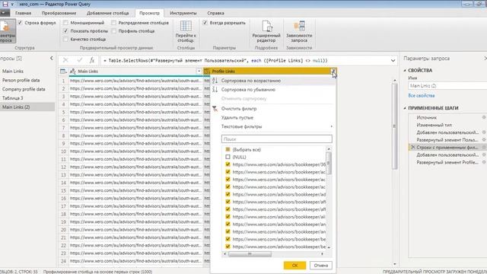487x274 pixels.
Task: Enable Профиль столбца checkbox
Action: pos(113,30)
